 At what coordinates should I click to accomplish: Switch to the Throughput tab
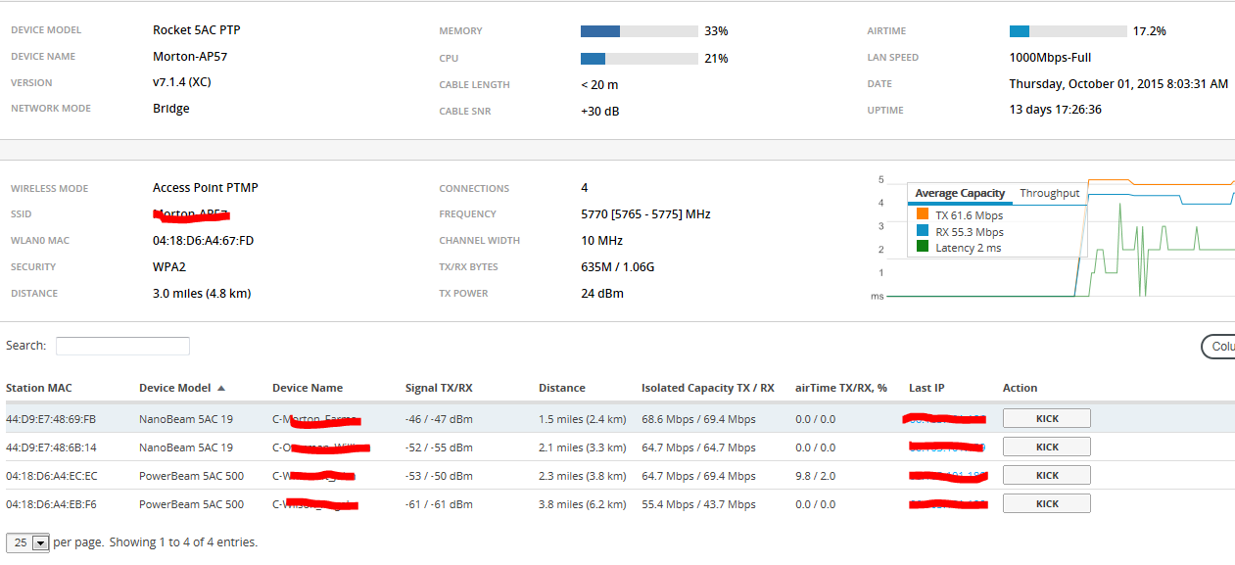[x=1049, y=193]
